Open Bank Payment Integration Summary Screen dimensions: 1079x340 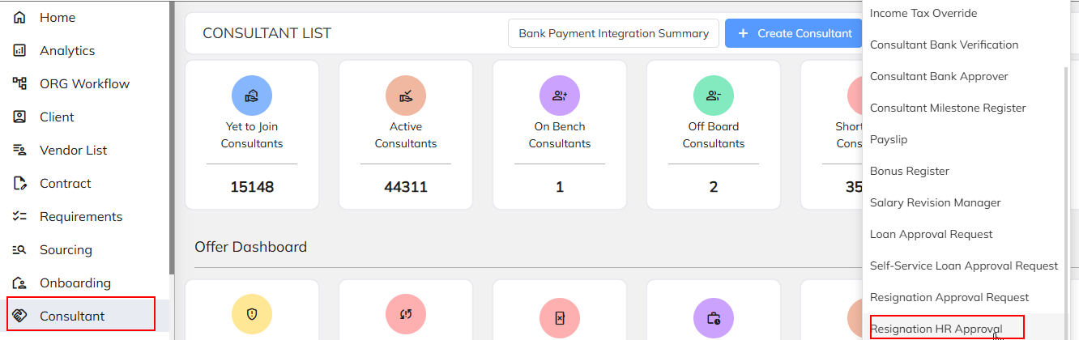coord(613,33)
